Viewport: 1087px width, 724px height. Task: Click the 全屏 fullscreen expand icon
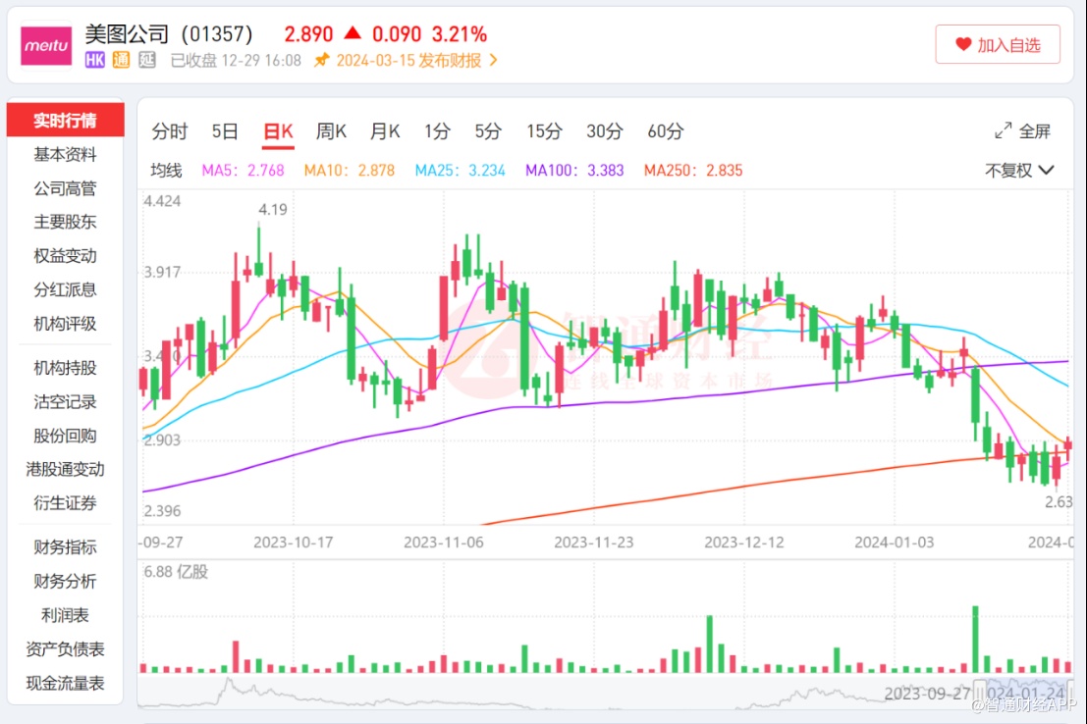click(1004, 131)
